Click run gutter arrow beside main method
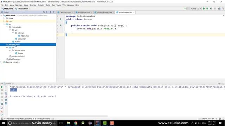The width and height of the screenshot is (225, 126). [x=60, y=25]
